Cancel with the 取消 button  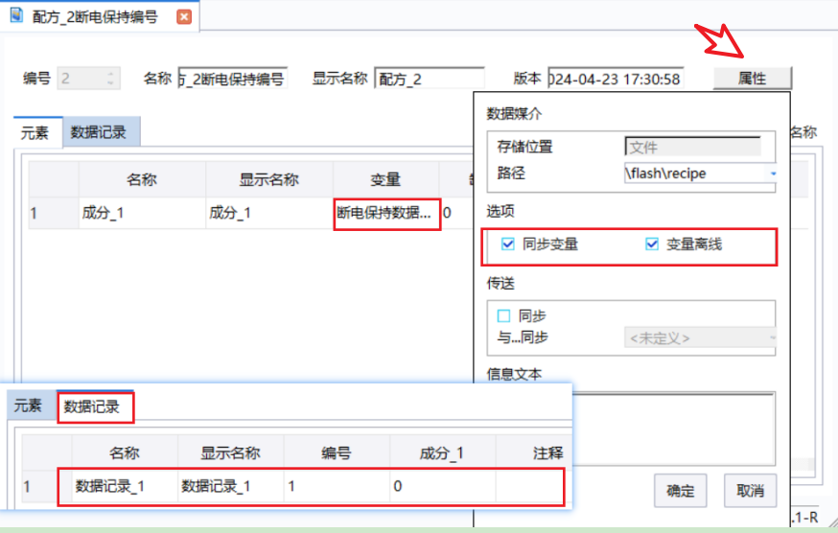click(x=751, y=490)
